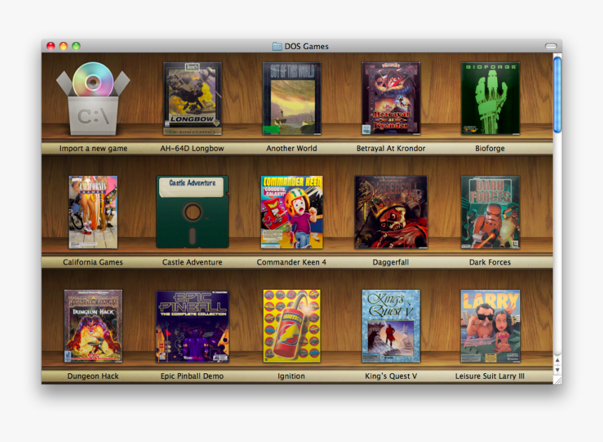603x442 pixels.
Task: Zoom the DOS Games window with green button
Action: click(x=76, y=46)
